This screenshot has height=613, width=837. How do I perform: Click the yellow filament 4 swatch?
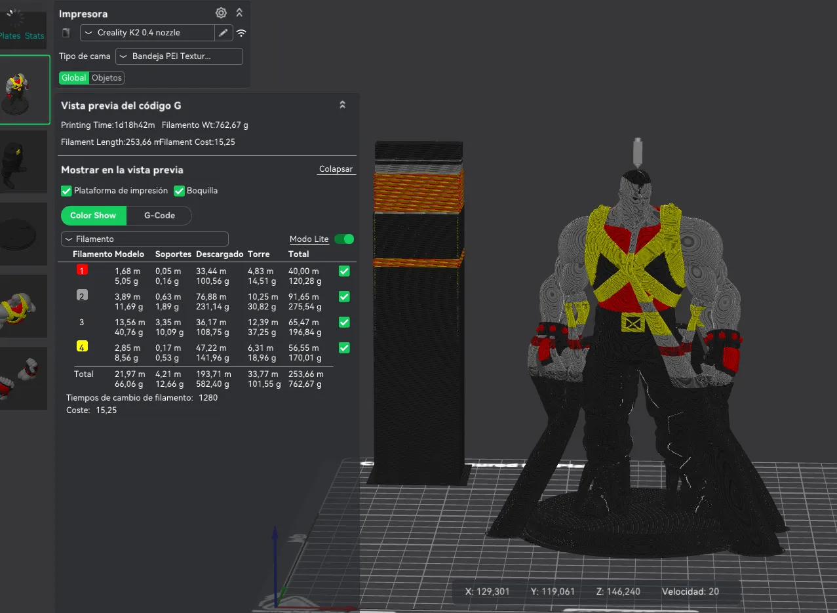click(x=82, y=347)
